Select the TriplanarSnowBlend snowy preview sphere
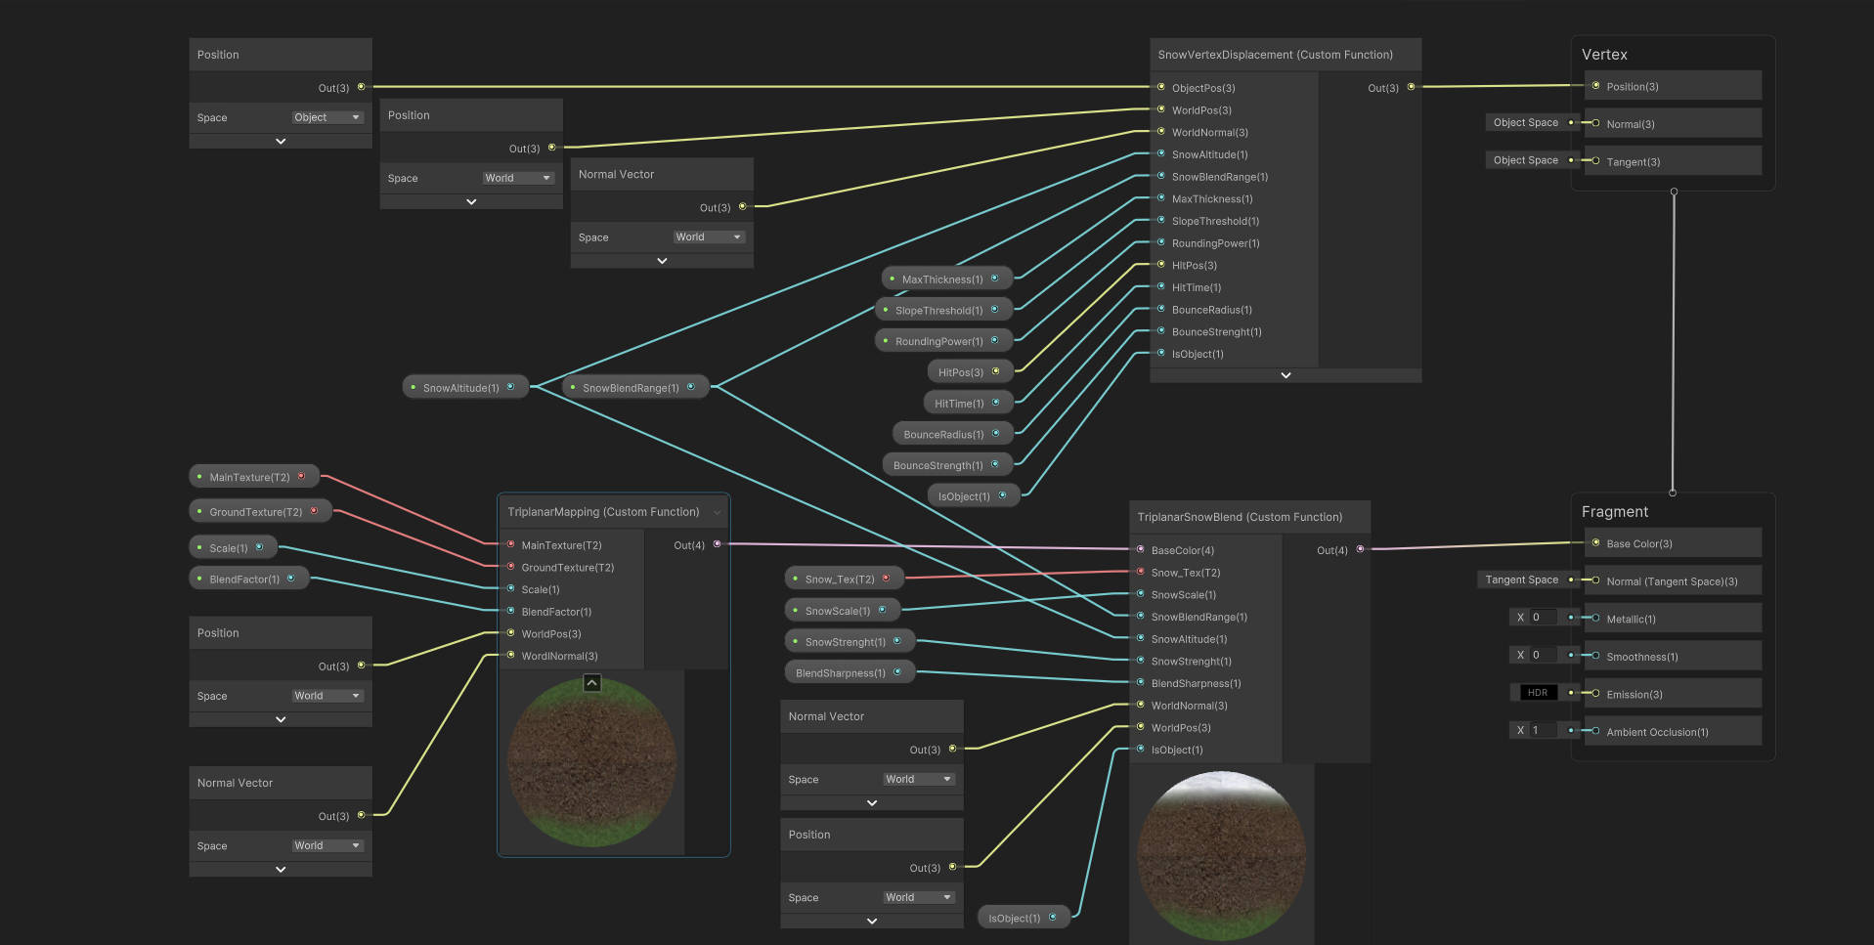The height and width of the screenshot is (945, 1874). (x=1222, y=856)
